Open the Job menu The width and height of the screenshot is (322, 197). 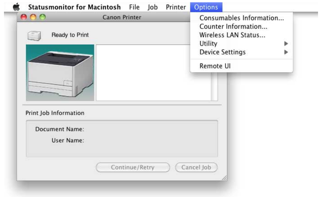pyautogui.click(x=152, y=7)
